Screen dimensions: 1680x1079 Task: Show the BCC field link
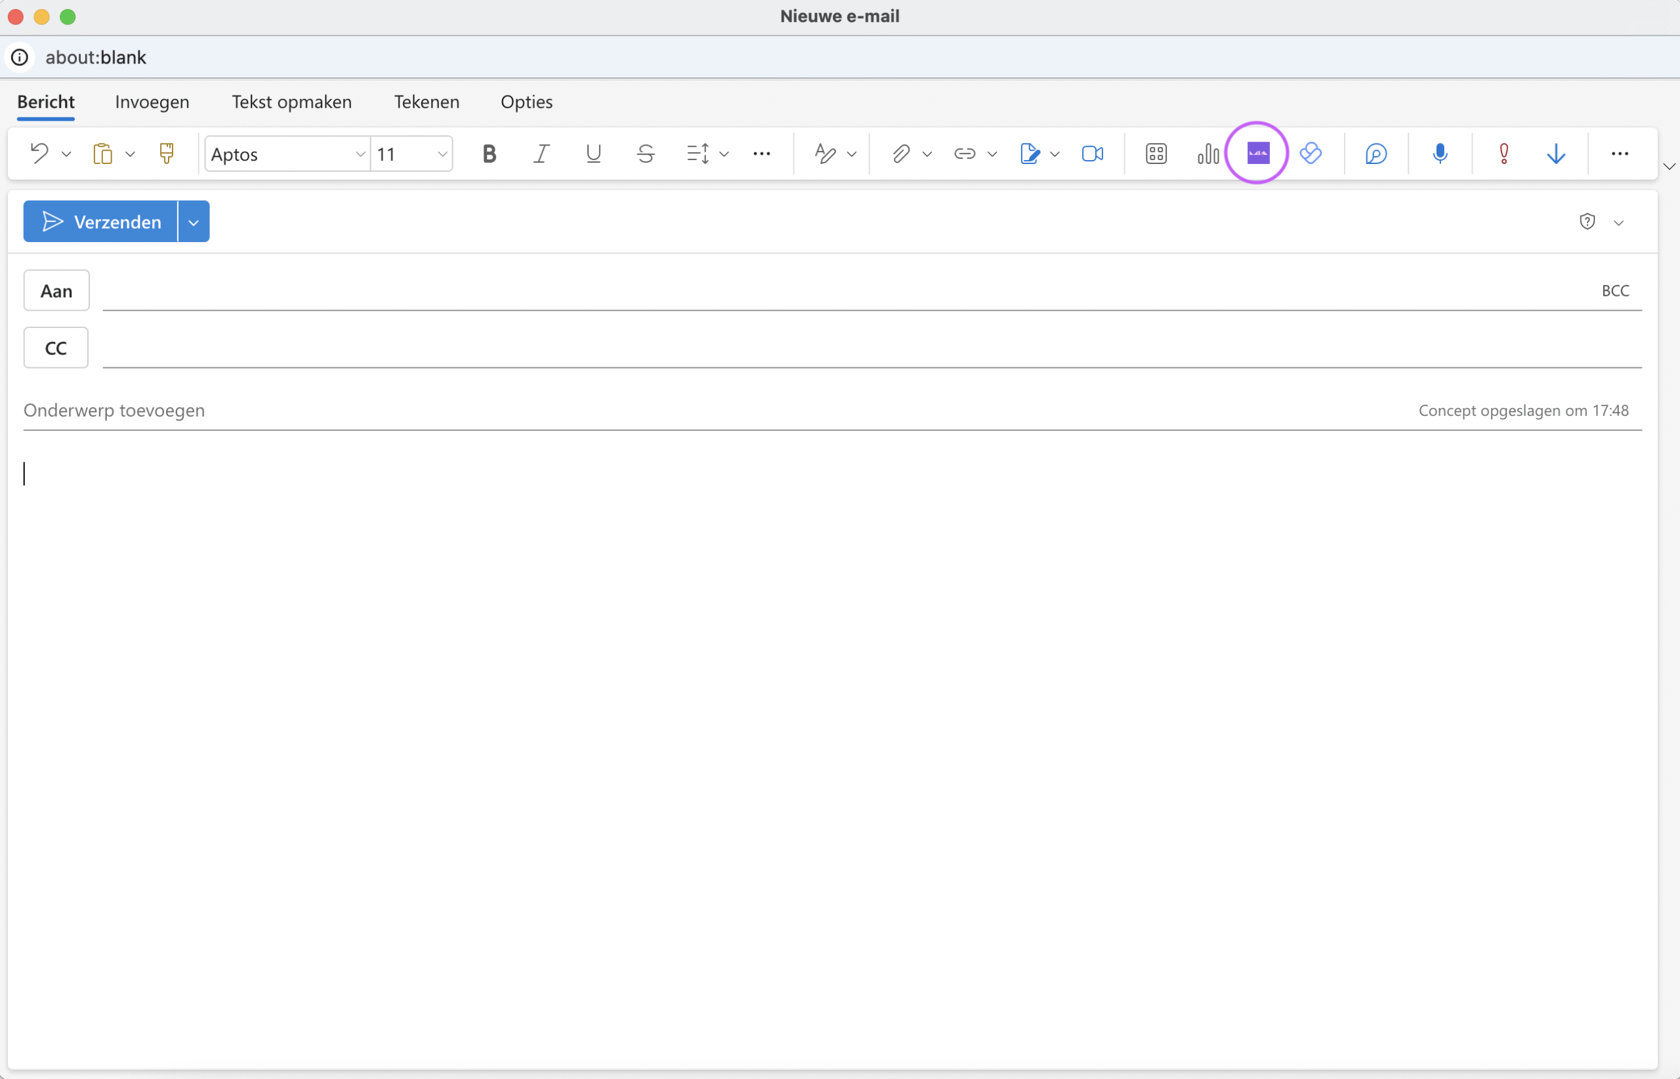click(1614, 291)
